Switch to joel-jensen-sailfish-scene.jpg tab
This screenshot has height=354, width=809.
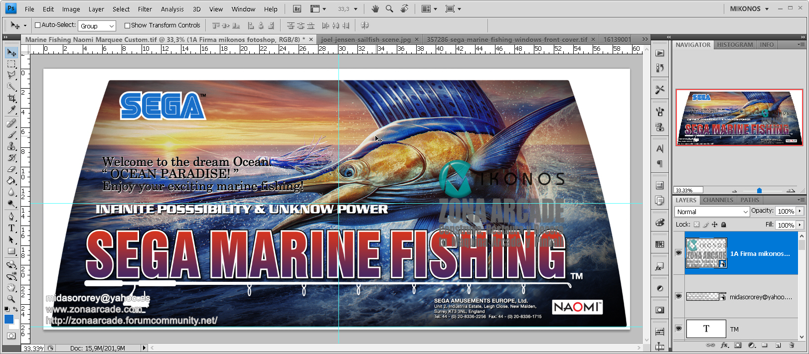366,39
